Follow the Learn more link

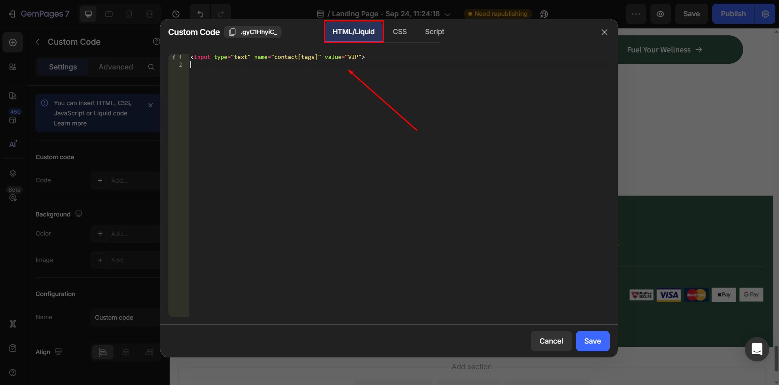70,123
